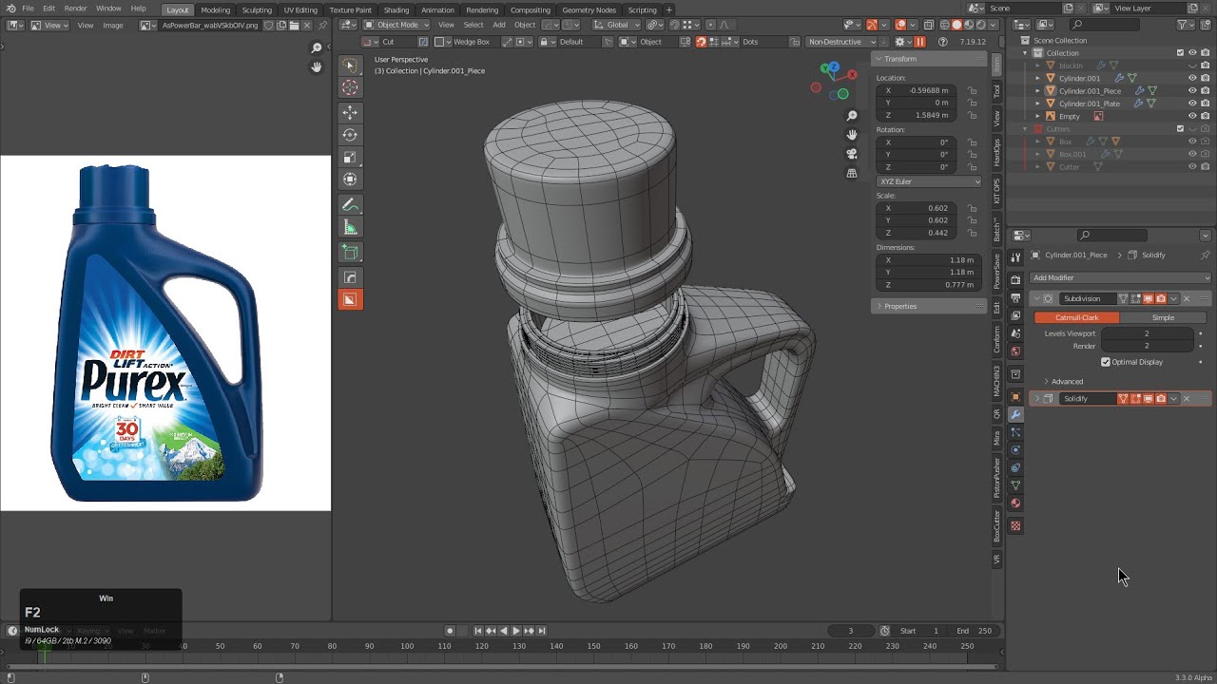Open the Modifier properties wrench tab
1217x684 pixels.
coord(1015,414)
